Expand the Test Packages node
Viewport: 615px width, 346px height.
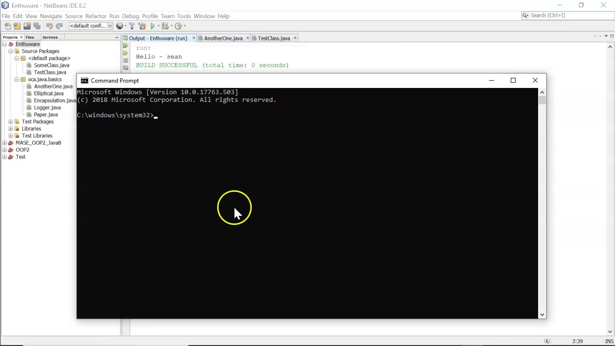pyautogui.click(x=10, y=122)
